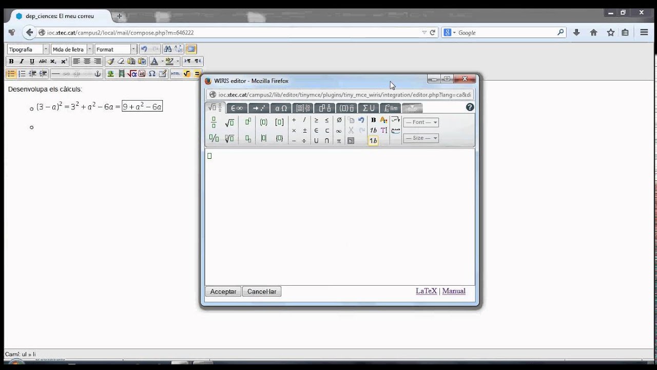Toggle the bulleted list button

pos(11,74)
